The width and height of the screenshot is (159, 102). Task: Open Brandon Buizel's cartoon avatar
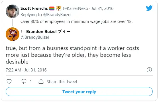point(13,34)
